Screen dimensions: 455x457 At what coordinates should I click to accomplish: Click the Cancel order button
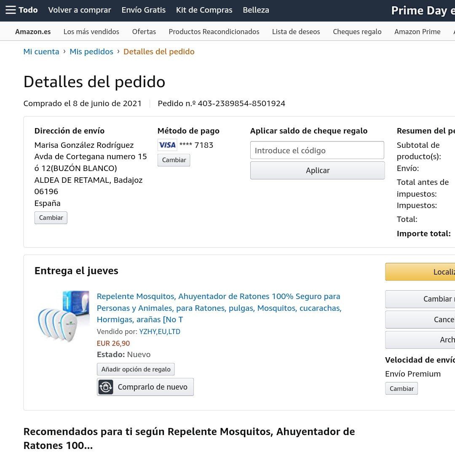pyautogui.click(x=420, y=320)
